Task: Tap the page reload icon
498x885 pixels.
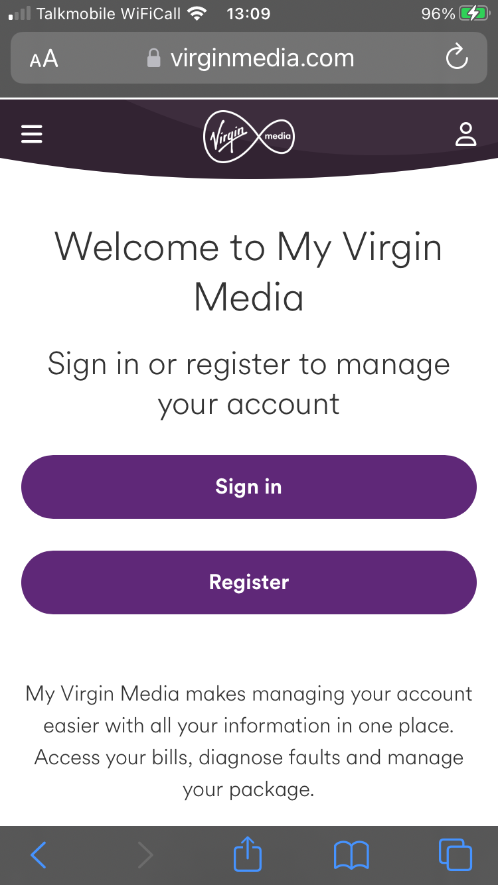Action: coord(456,58)
